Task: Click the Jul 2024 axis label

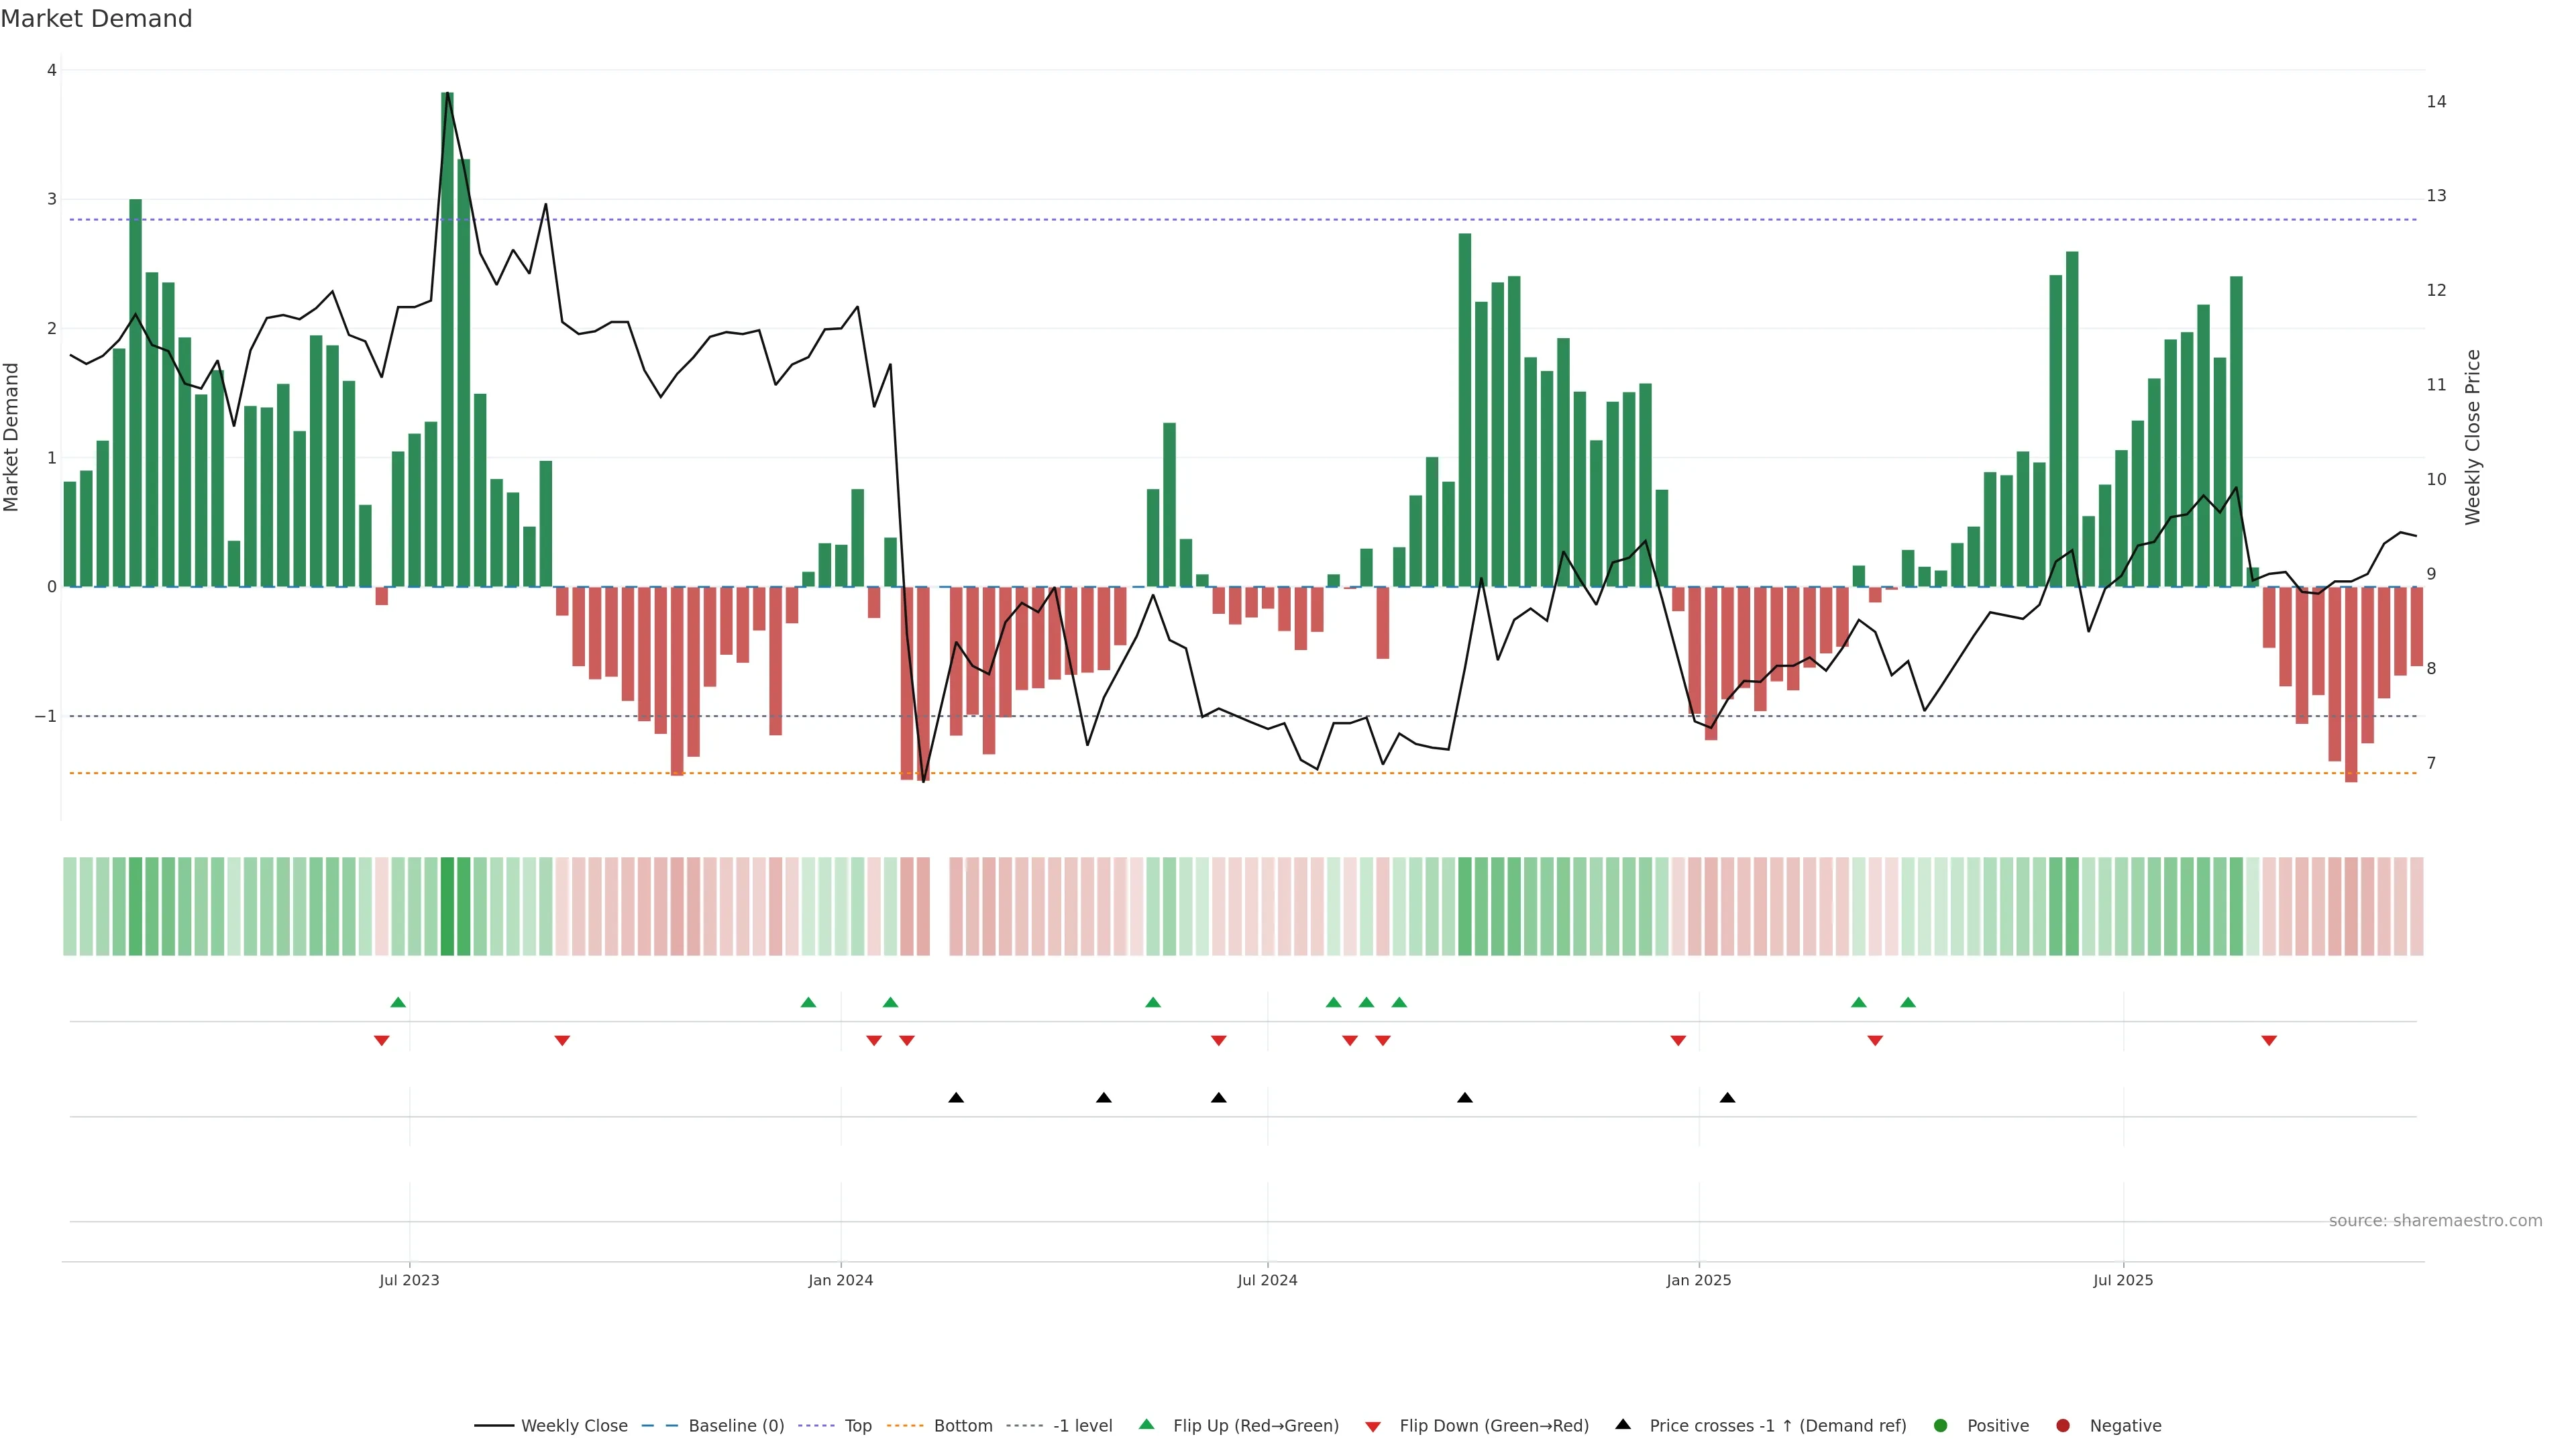Action: [x=1267, y=1280]
